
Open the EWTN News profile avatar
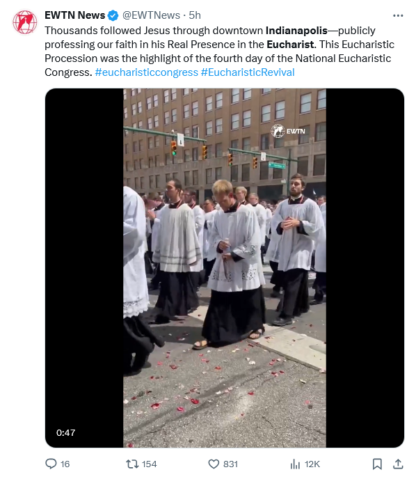click(25, 22)
